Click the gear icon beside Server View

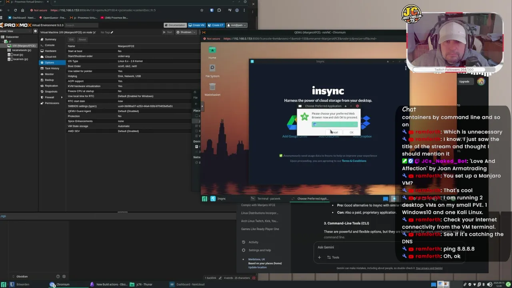[x=35, y=31]
